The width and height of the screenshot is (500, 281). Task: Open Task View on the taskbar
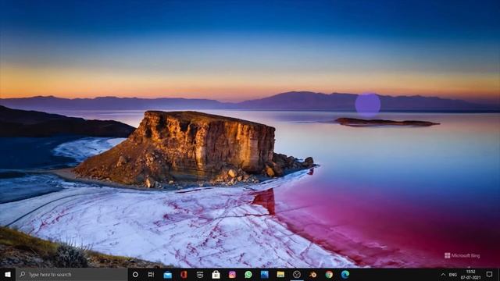[151, 274]
